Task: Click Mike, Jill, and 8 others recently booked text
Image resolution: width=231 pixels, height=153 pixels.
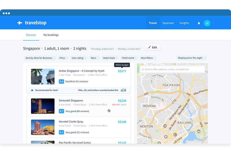Action: click(x=98, y=90)
